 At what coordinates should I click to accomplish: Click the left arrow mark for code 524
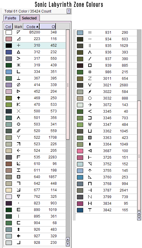(18, 151)
